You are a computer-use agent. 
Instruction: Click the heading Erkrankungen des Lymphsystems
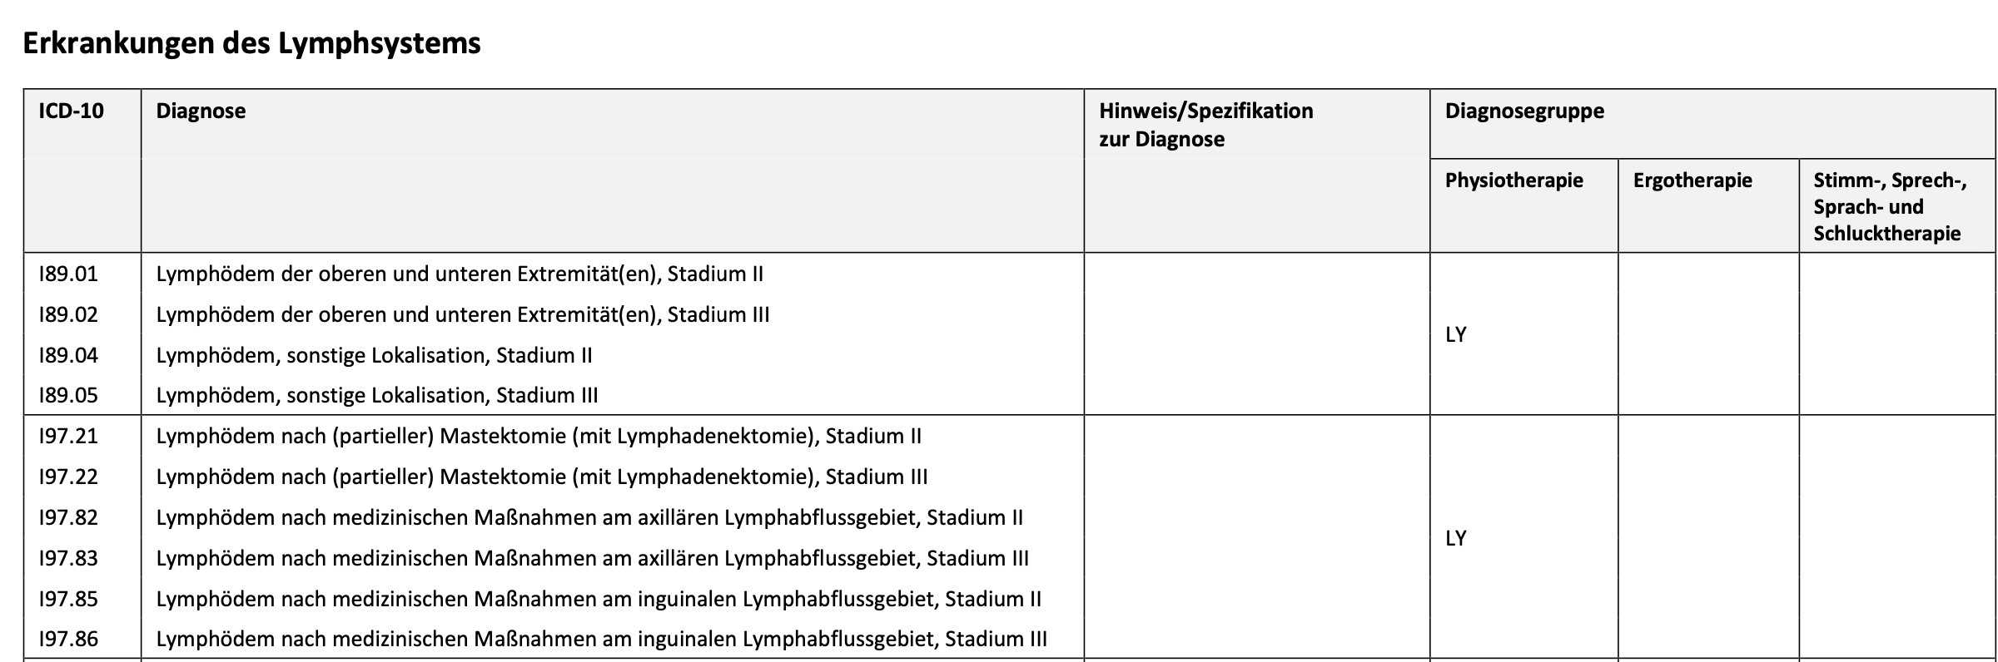click(251, 43)
